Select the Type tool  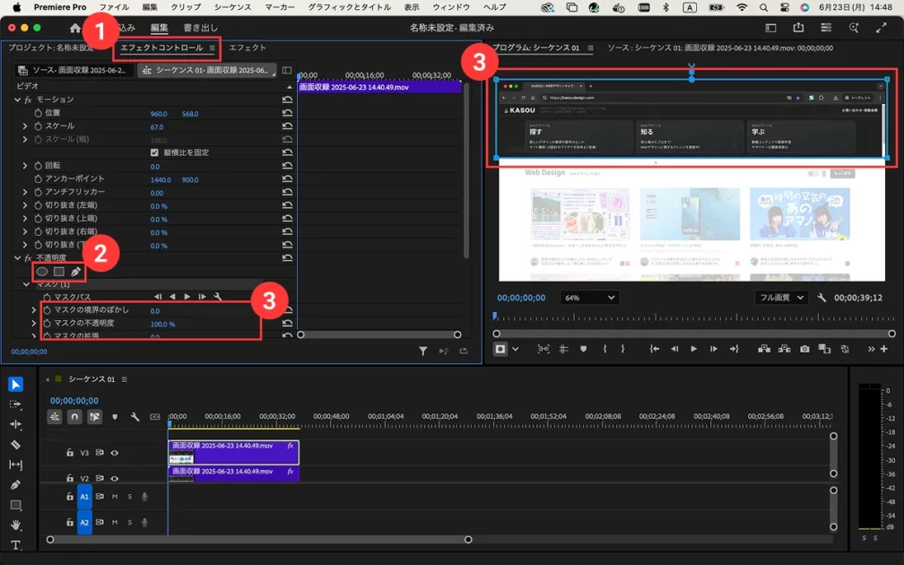pyautogui.click(x=15, y=545)
